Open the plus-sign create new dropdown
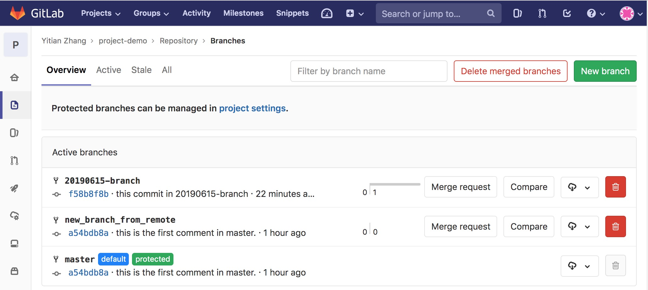648x290 pixels. tap(354, 13)
